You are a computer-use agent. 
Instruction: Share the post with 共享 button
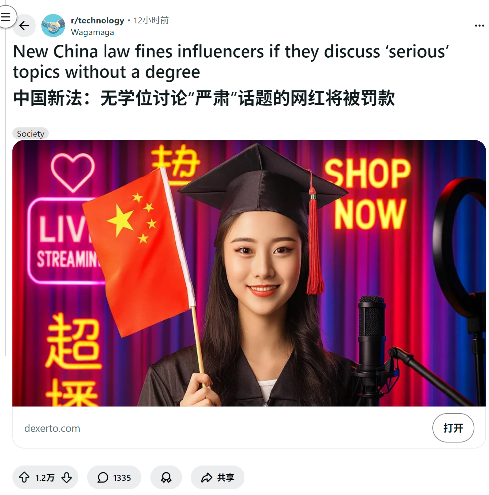[x=218, y=477]
